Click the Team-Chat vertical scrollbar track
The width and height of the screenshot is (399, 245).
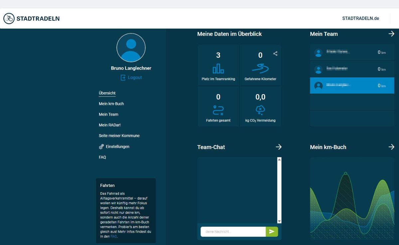[x=279, y=191]
